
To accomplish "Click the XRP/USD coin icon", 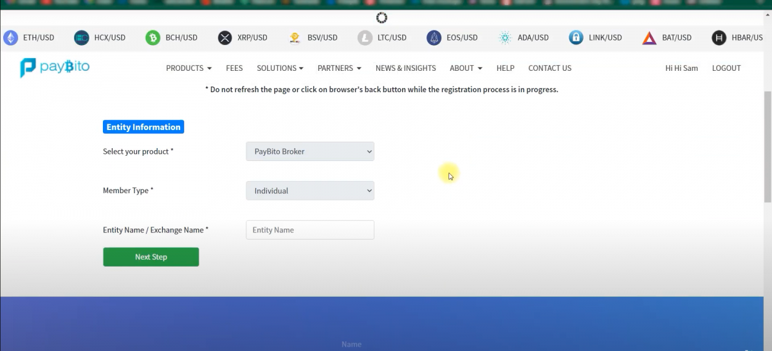I will click(225, 38).
